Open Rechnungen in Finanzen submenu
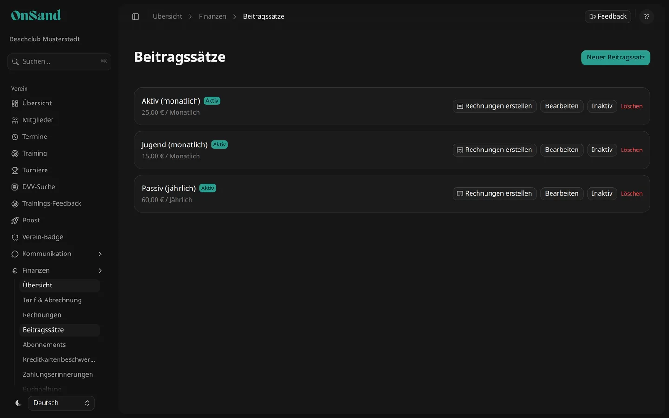669x418 pixels. click(42, 315)
